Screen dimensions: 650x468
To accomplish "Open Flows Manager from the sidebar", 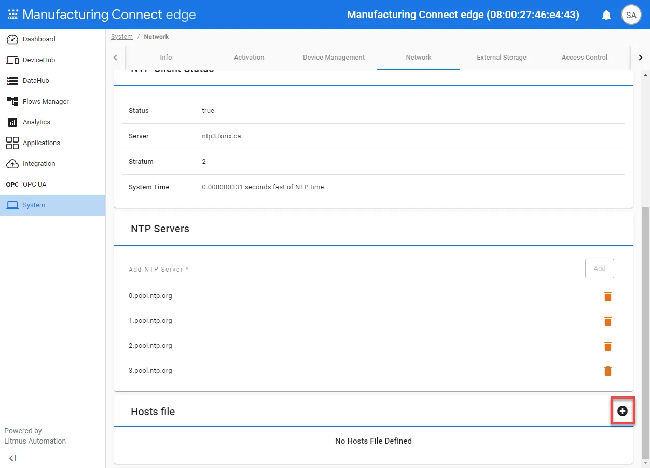I will (53, 102).
